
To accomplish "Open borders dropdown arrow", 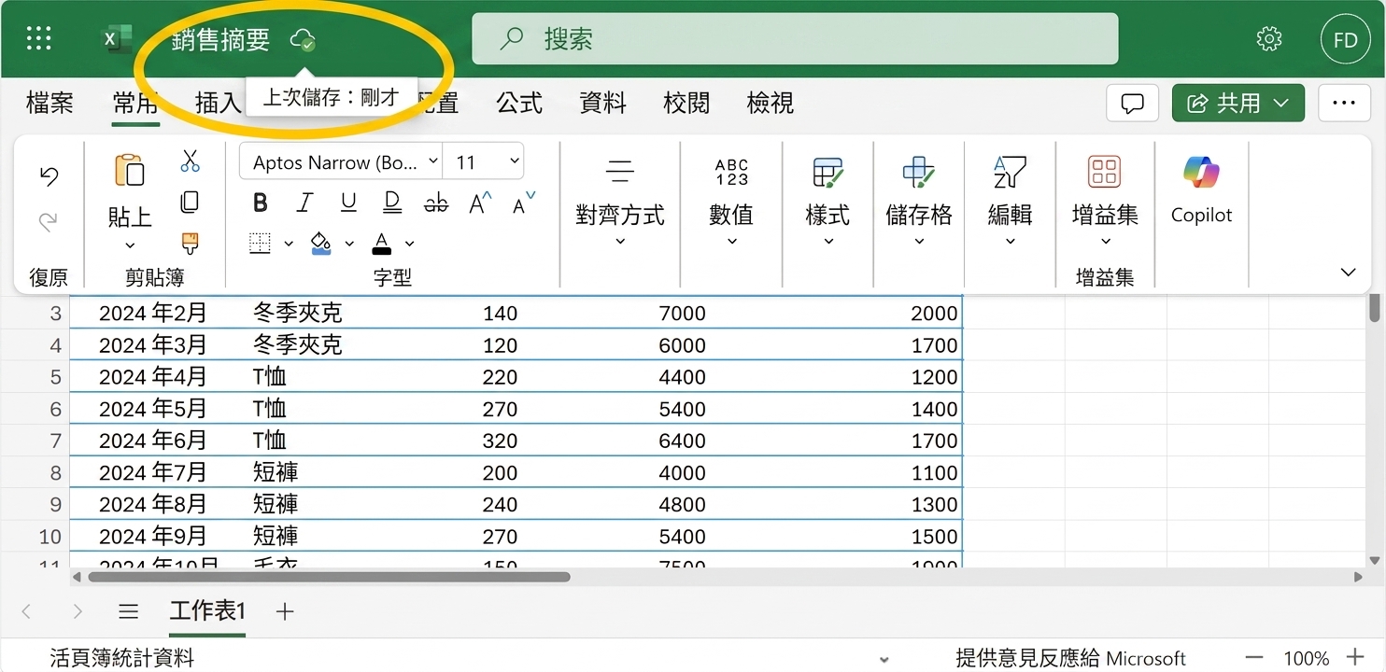I will [x=289, y=244].
